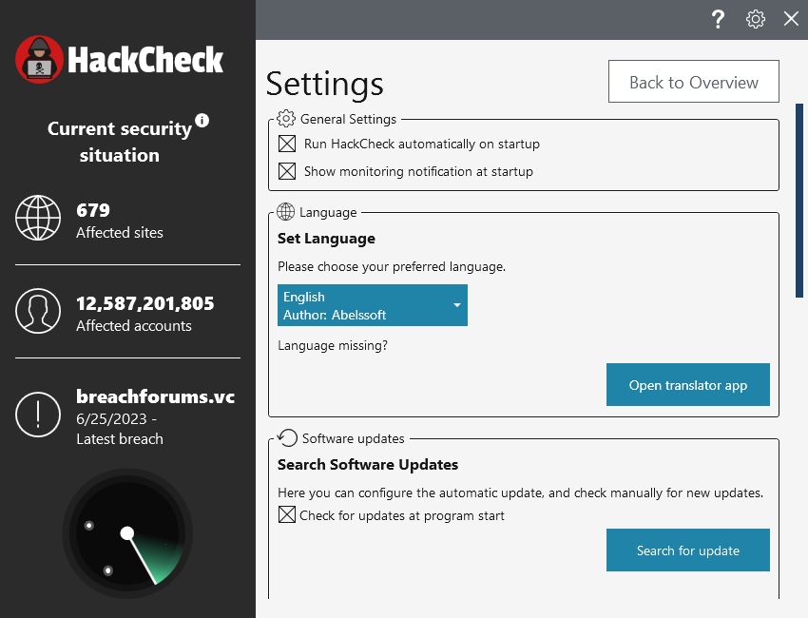Click the settings panel vertical scrollbar

[x=800, y=209]
